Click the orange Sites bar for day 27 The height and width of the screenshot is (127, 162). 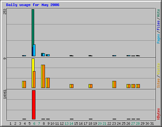point(134,86)
